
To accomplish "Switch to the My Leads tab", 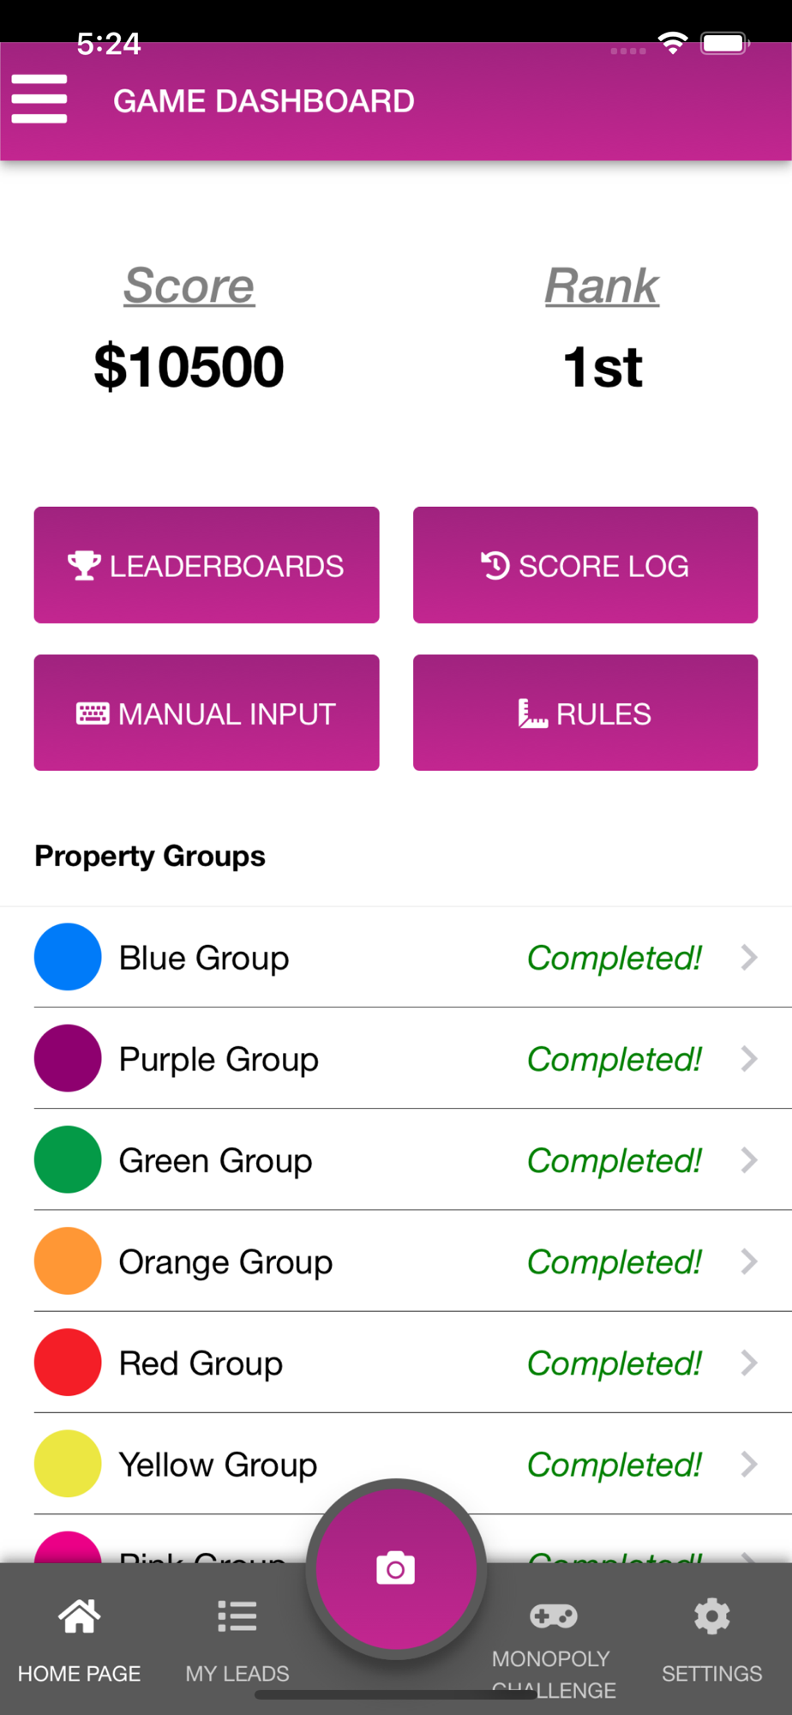I will tap(237, 1640).
